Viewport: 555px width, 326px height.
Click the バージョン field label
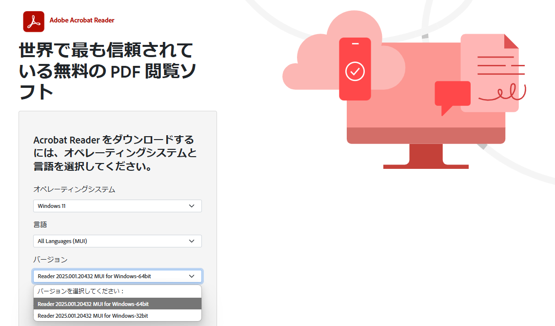pos(49,260)
